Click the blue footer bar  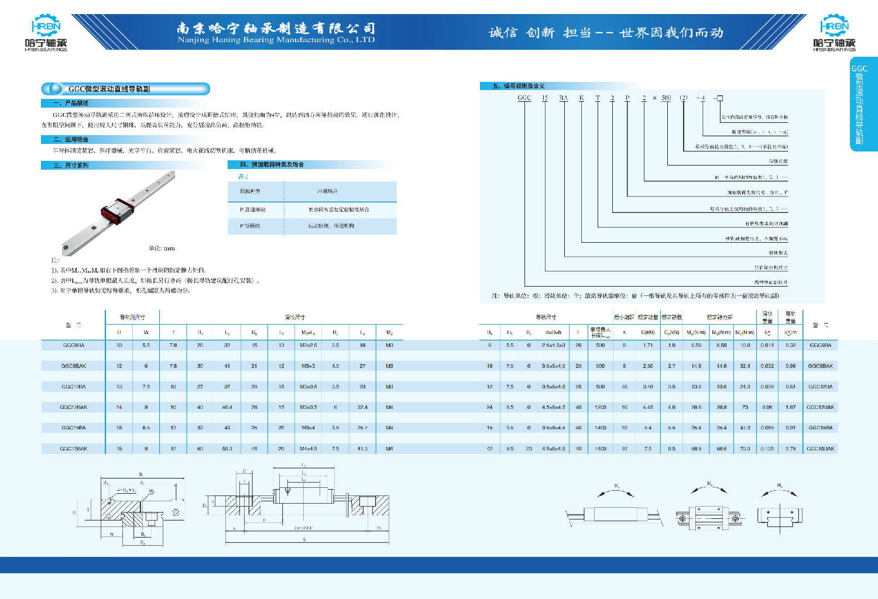(439, 564)
